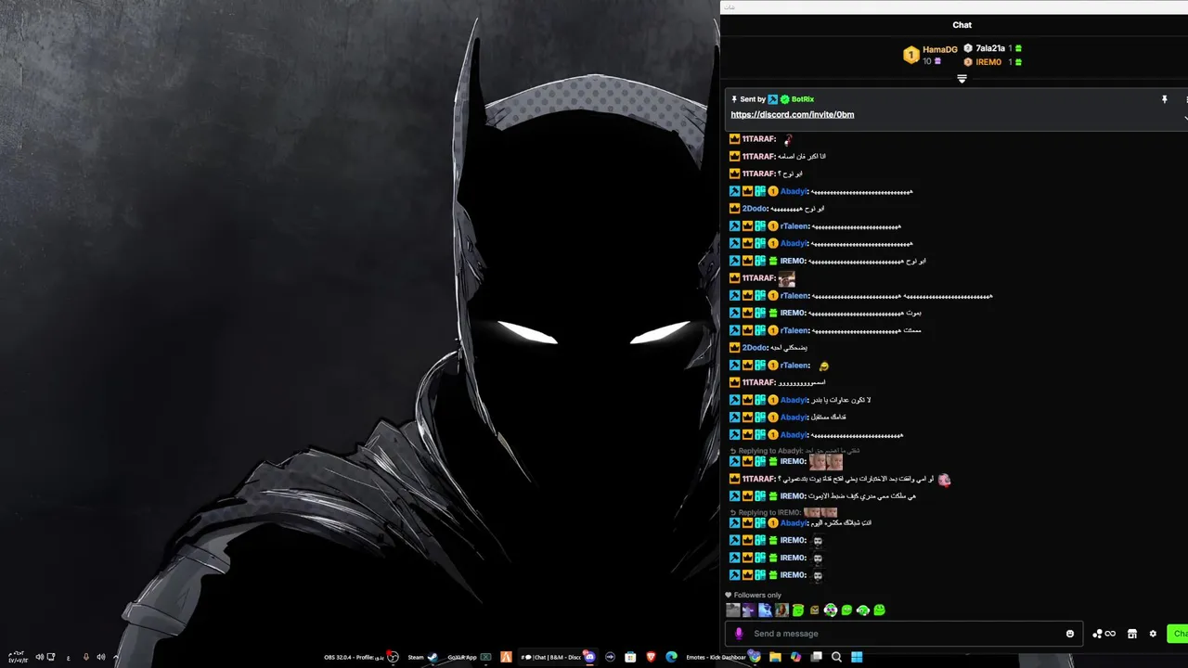Pick the purple emote in quick row
The height and width of the screenshot is (668, 1188).
(x=749, y=610)
